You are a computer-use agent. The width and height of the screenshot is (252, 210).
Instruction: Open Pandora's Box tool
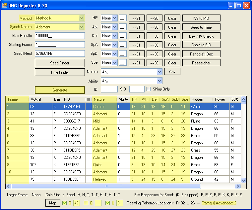pyautogui.click(x=201, y=54)
